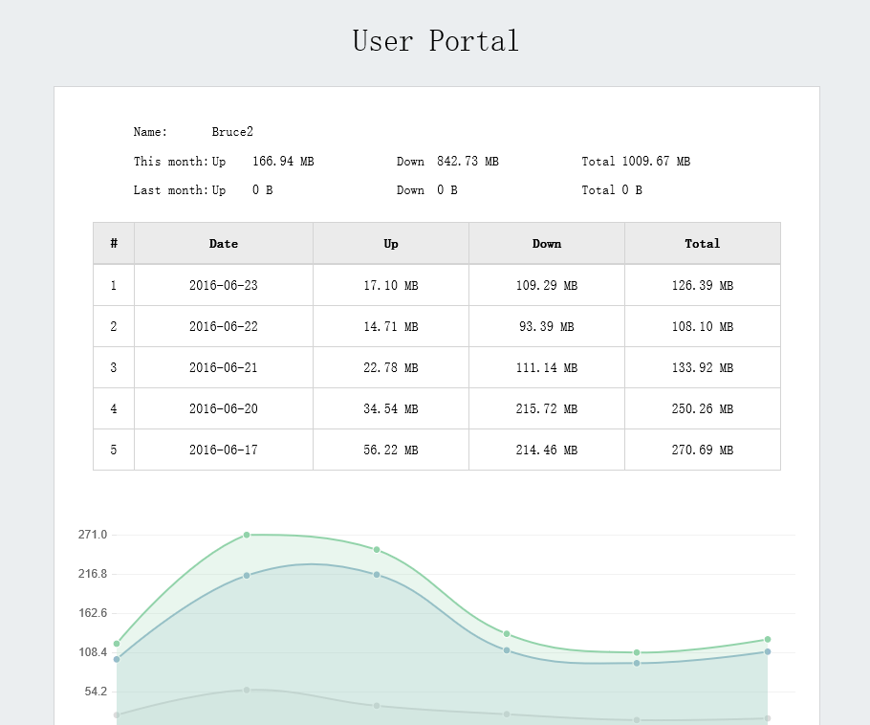This screenshot has height=725, width=870.
Task: Click the highest green chart point
Action: pyautogui.click(x=247, y=536)
